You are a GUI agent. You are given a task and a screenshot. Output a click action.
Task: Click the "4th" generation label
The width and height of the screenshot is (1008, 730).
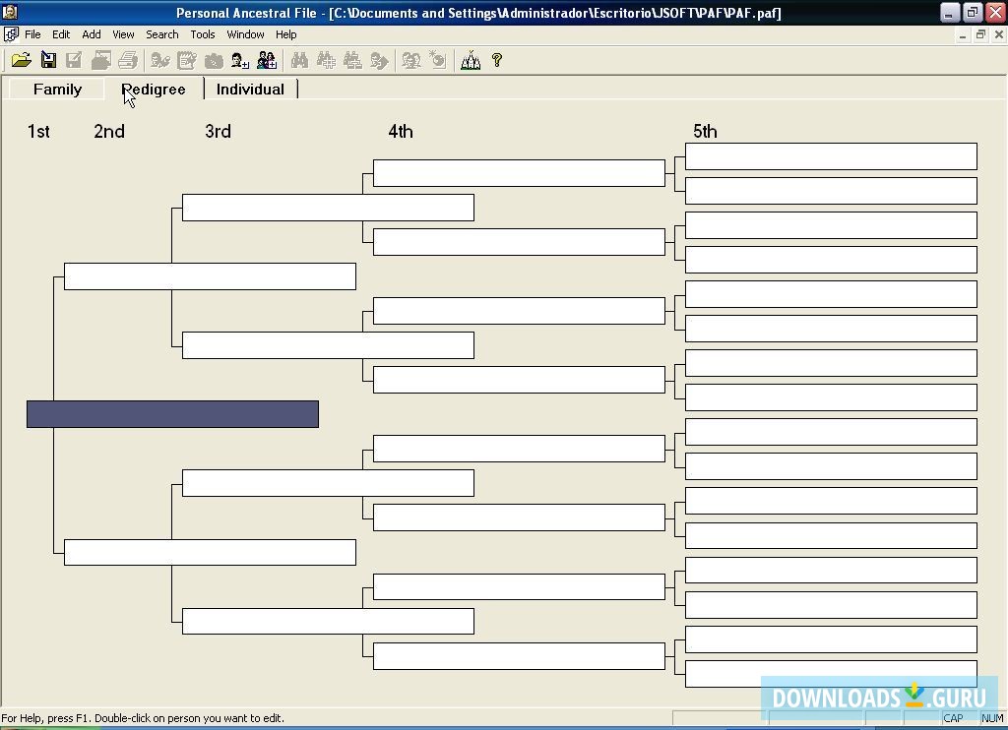[x=401, y=132]
